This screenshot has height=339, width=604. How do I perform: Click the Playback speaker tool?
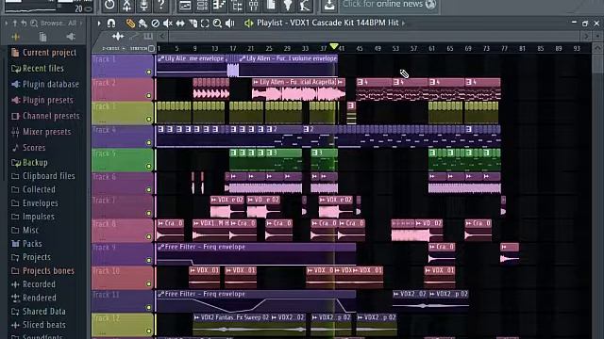point(230,24)
